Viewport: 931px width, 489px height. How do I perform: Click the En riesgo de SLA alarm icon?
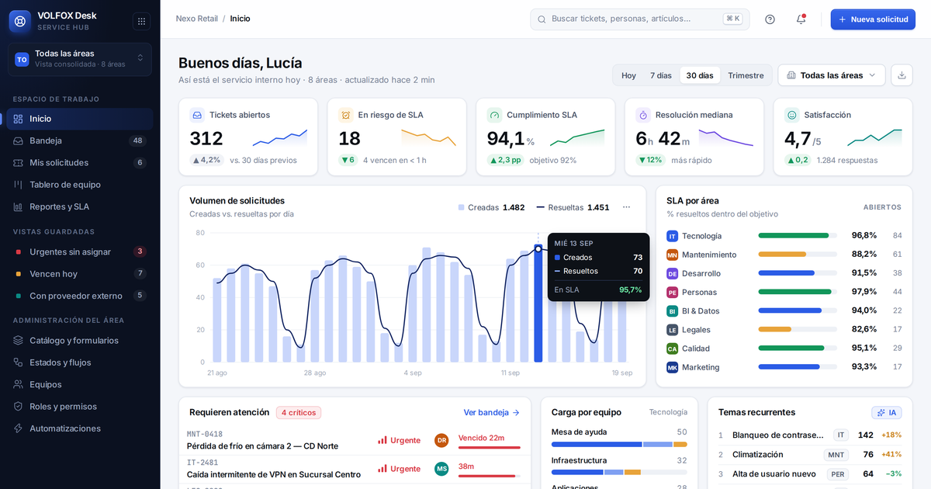346,115
